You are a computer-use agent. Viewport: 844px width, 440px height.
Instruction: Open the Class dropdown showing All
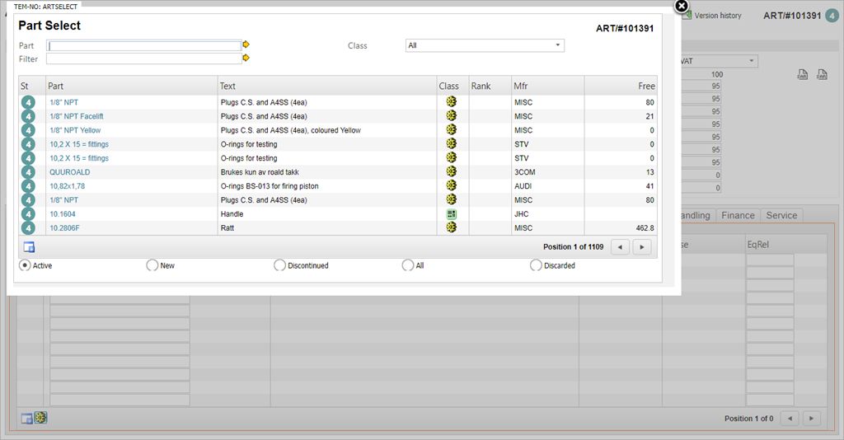(485, 45)
